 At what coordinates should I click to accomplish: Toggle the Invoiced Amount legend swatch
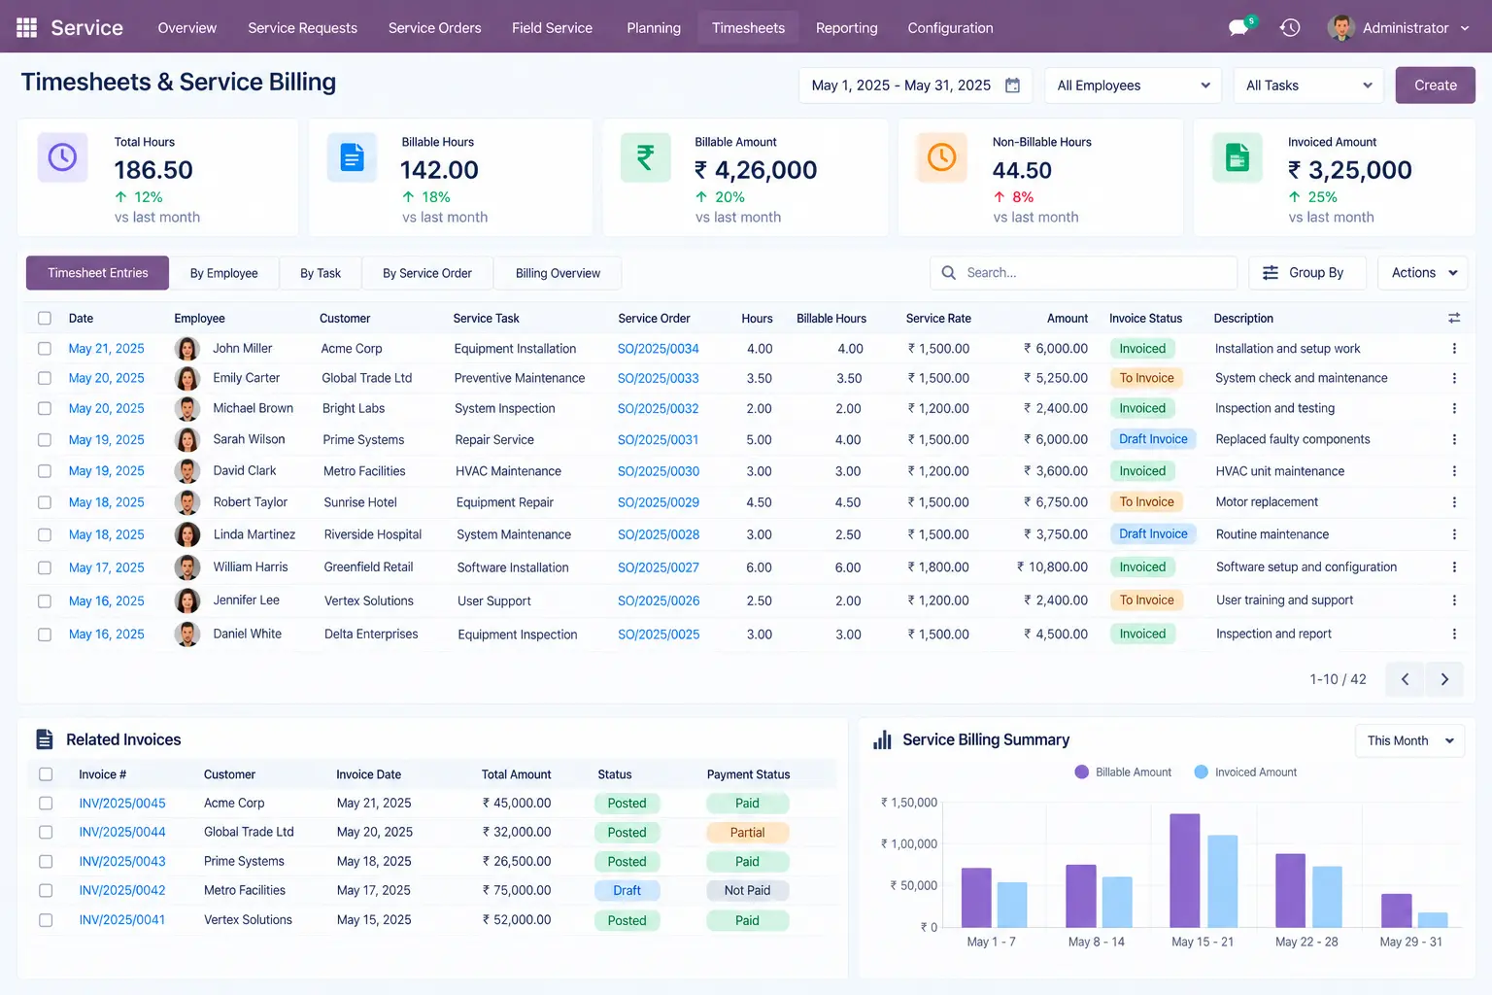click(x=1202, y=772)
